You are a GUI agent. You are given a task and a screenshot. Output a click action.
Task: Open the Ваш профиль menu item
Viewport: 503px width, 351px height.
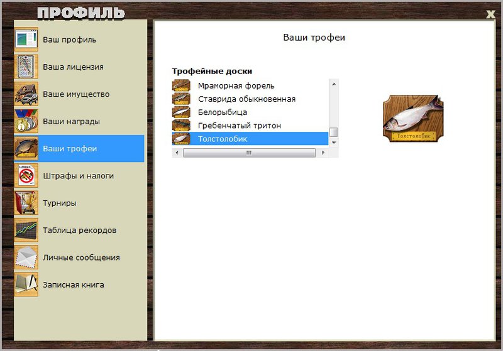click(x=79, y=40)
